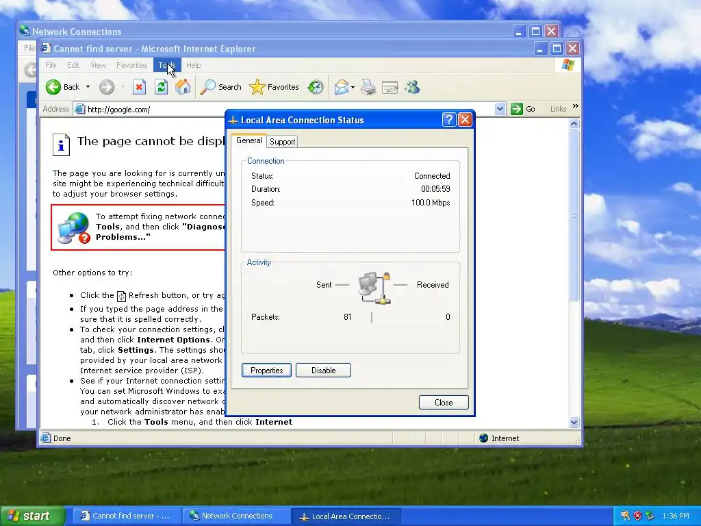The image size is (701, 526).
Task: Click the green Go button
Action: (x=522, y=109)
